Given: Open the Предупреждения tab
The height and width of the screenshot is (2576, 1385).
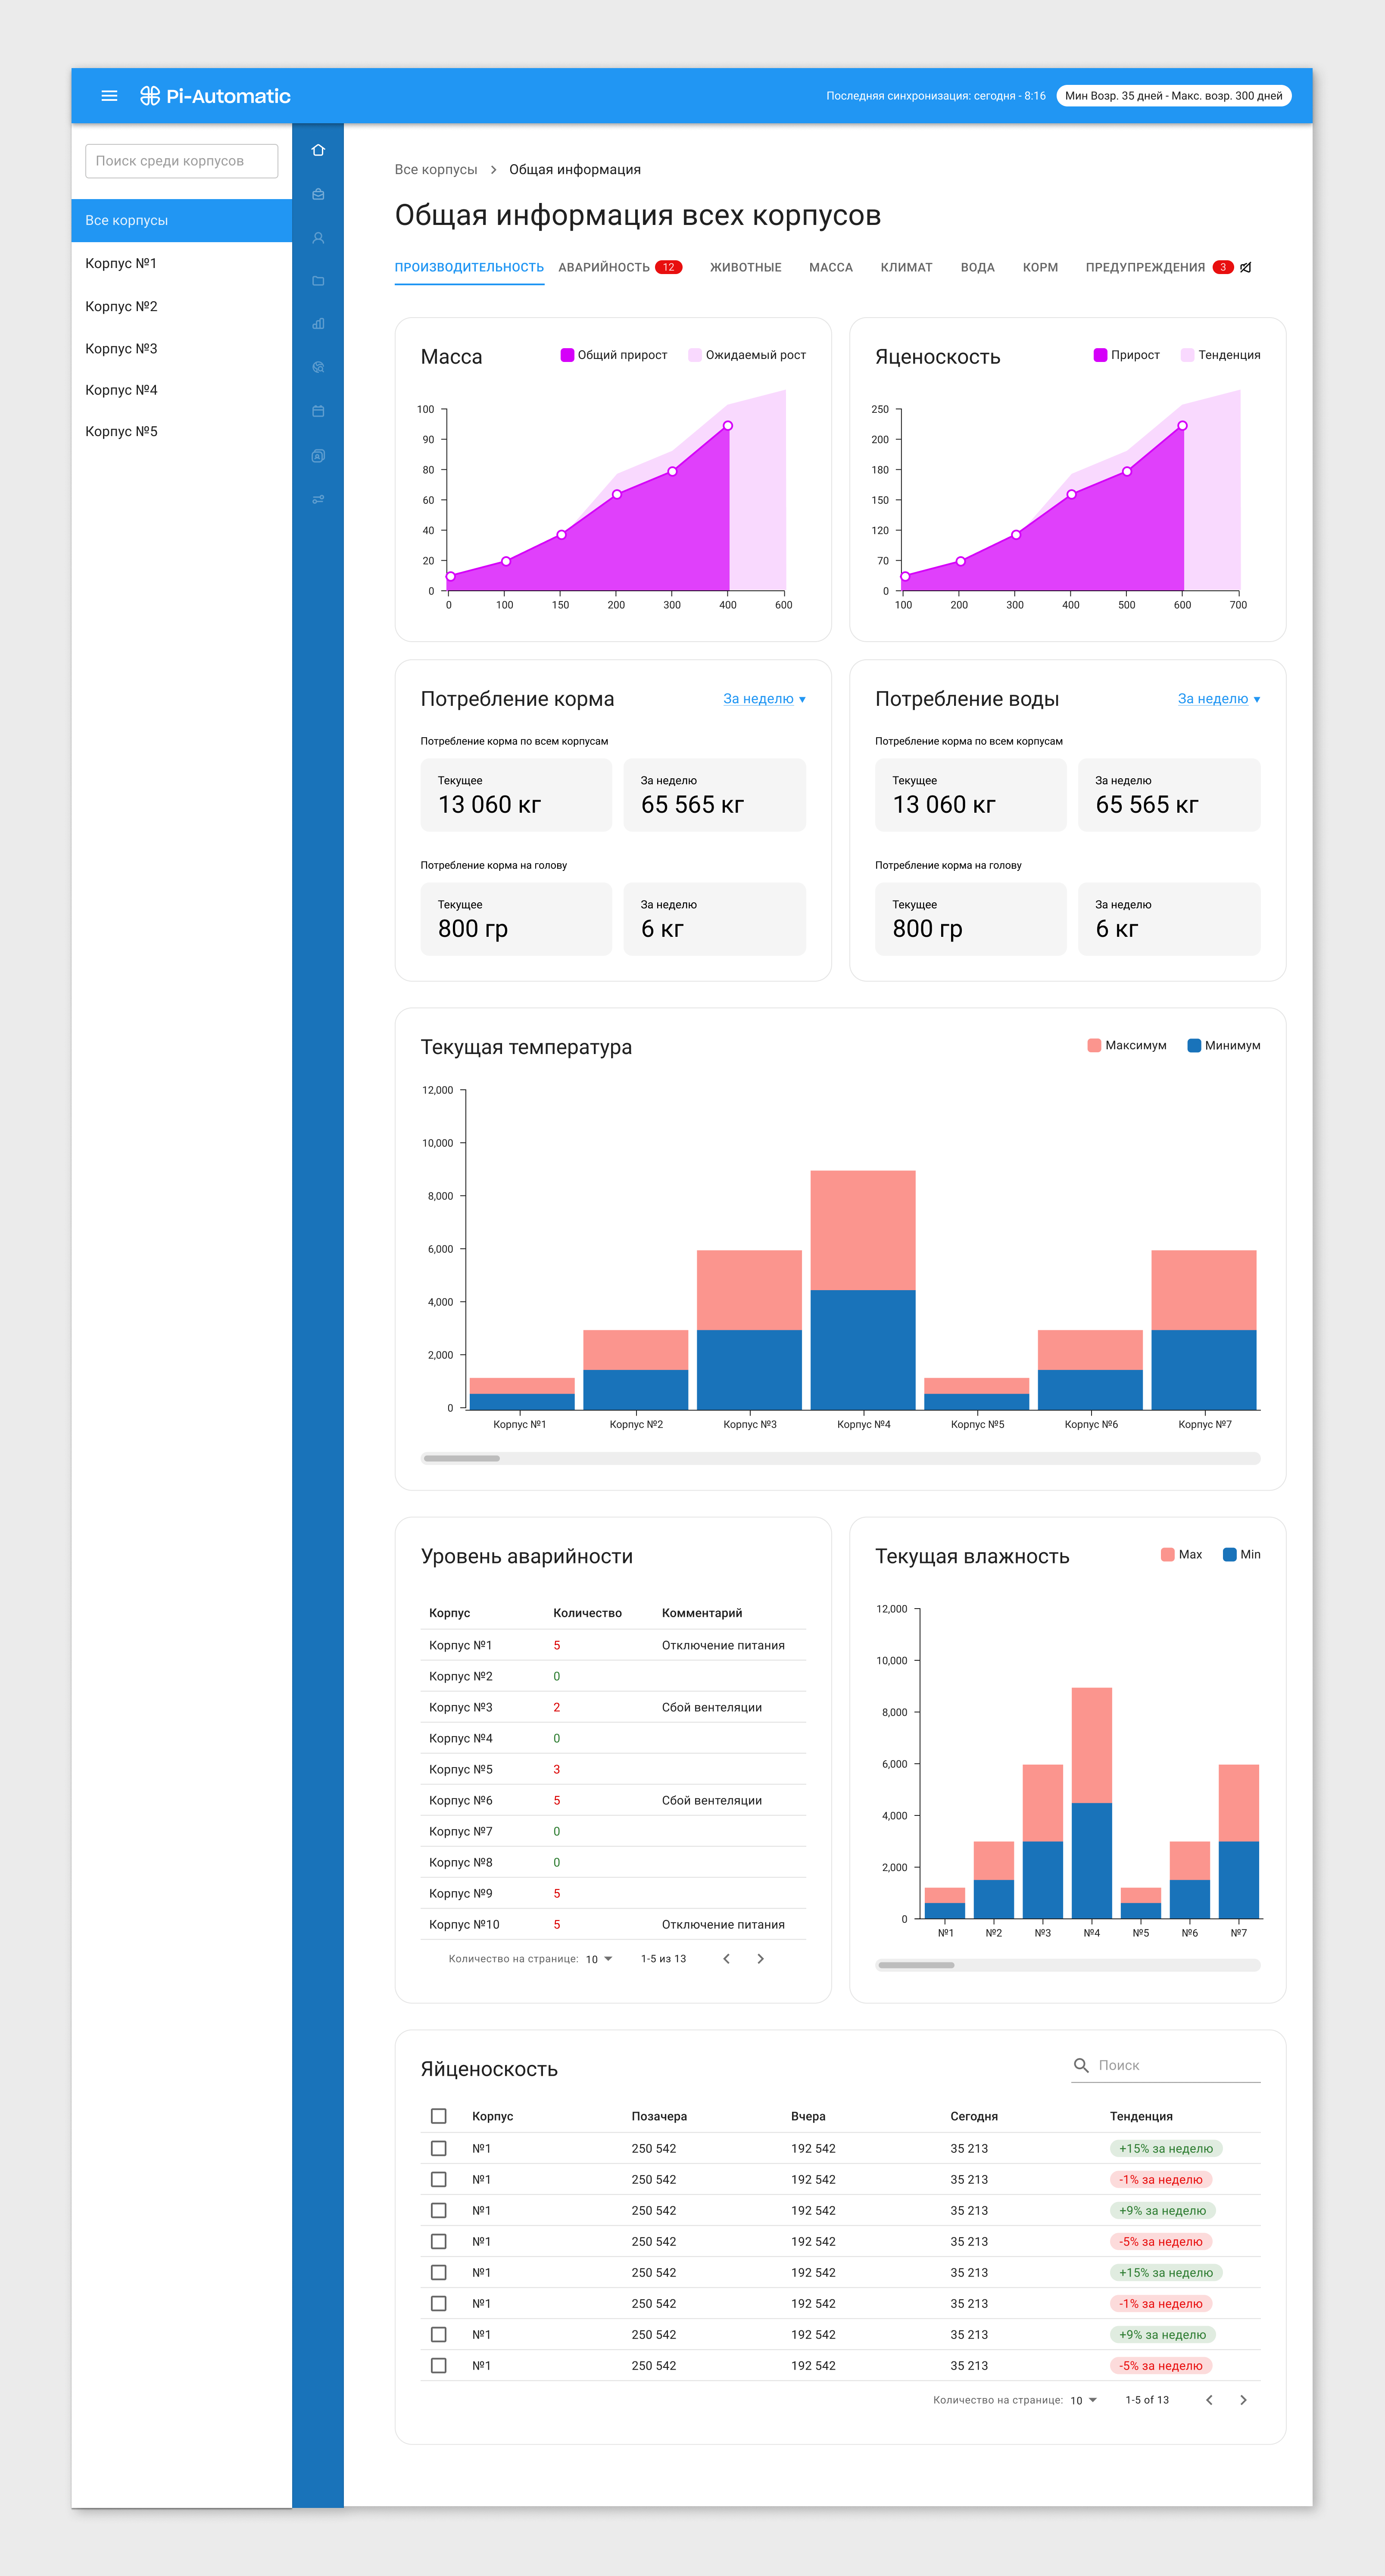Looking at the screenshot, I should pyautogui.click(x=1145, y=267).
